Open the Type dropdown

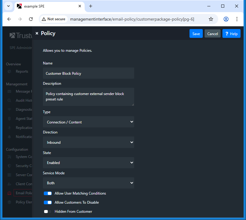(x=89, y=122)
